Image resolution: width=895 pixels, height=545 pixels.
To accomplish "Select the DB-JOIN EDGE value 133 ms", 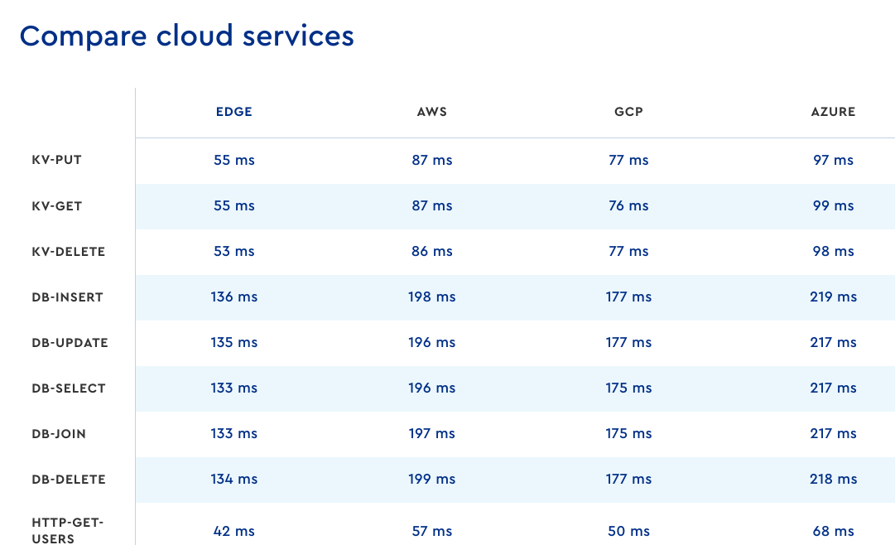I will point(234,434).
